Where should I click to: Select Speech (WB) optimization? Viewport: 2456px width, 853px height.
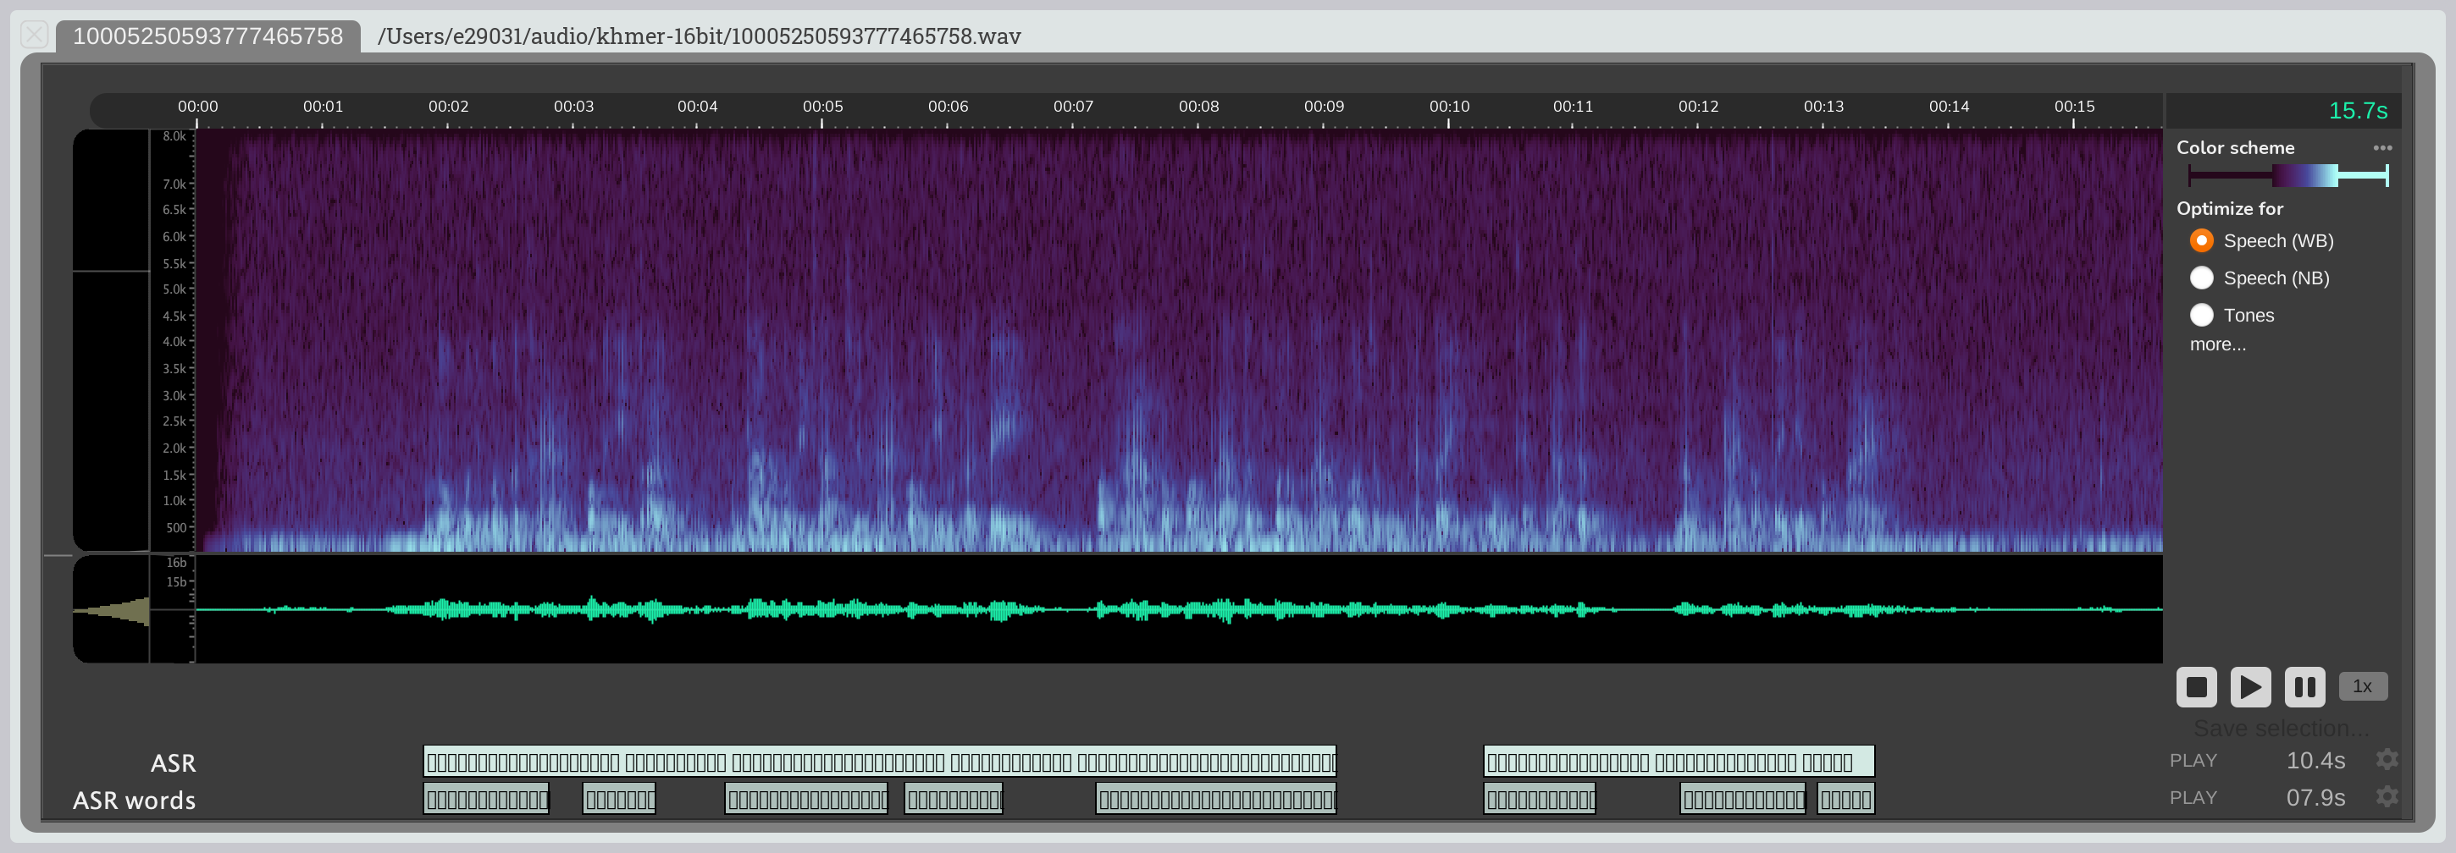coord(2200,241)
